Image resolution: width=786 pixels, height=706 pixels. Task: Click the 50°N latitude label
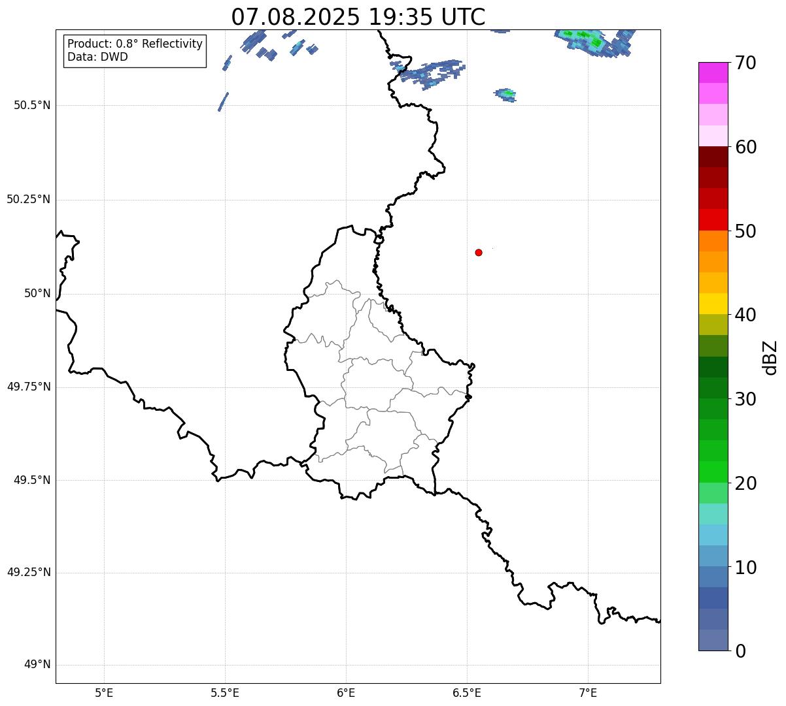(x=37, y=293)
